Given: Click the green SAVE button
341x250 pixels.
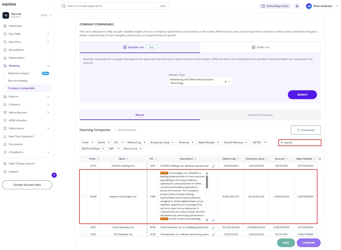Looking at the screenshot, I should [x=286, y=243].
